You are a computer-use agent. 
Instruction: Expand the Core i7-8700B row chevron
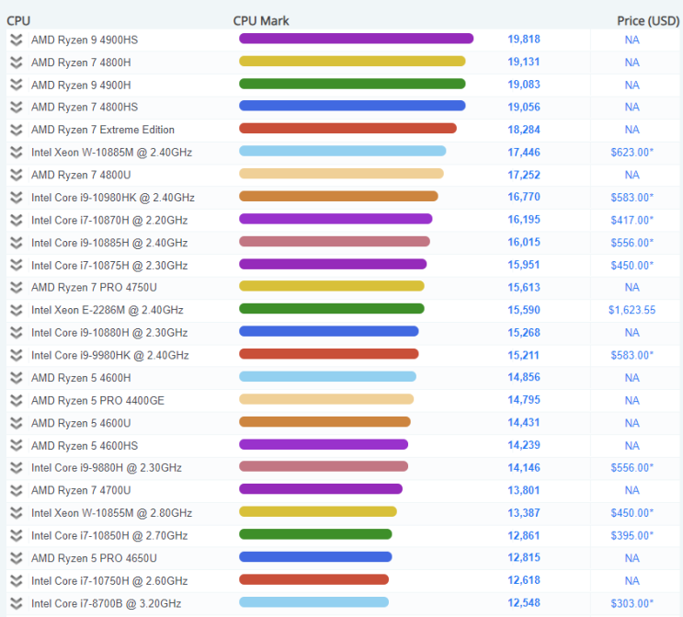coord(17,603)
